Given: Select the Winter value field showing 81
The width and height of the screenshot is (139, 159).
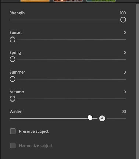Looking at the screenshot, I should click(x=124, y=112).
